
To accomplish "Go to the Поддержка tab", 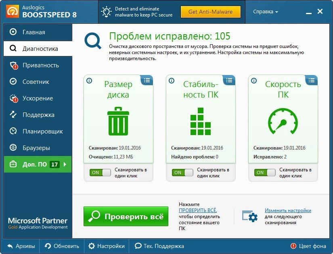I will [x=38, y=115].
